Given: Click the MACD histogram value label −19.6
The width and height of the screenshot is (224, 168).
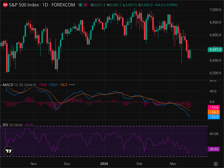Looking at the screenshot, I should 214,107.
